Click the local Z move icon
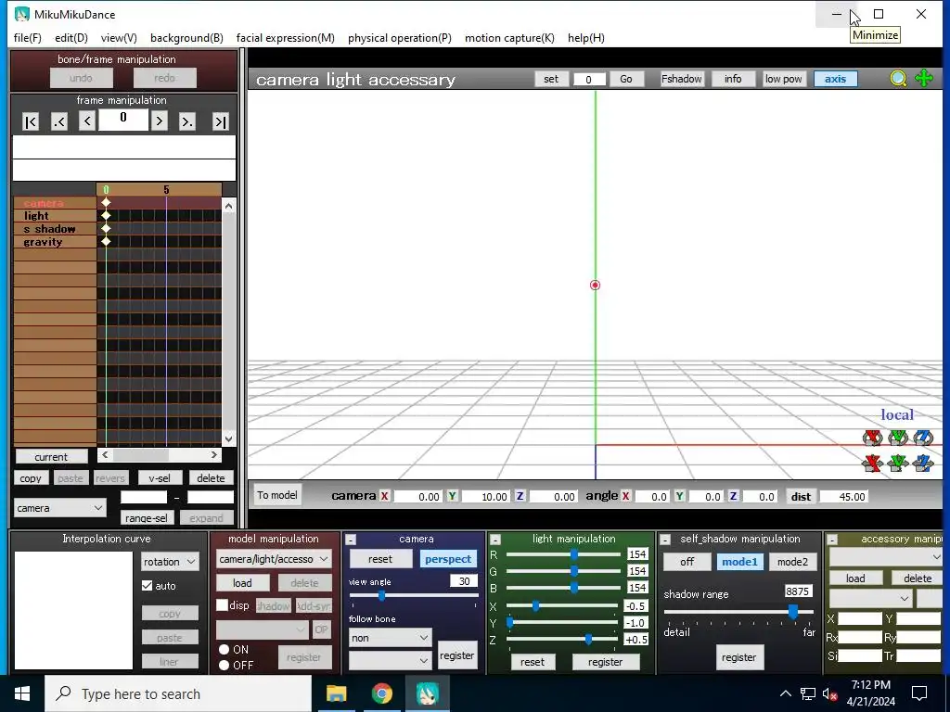This screenshot has width=950, height=712. 923,464
